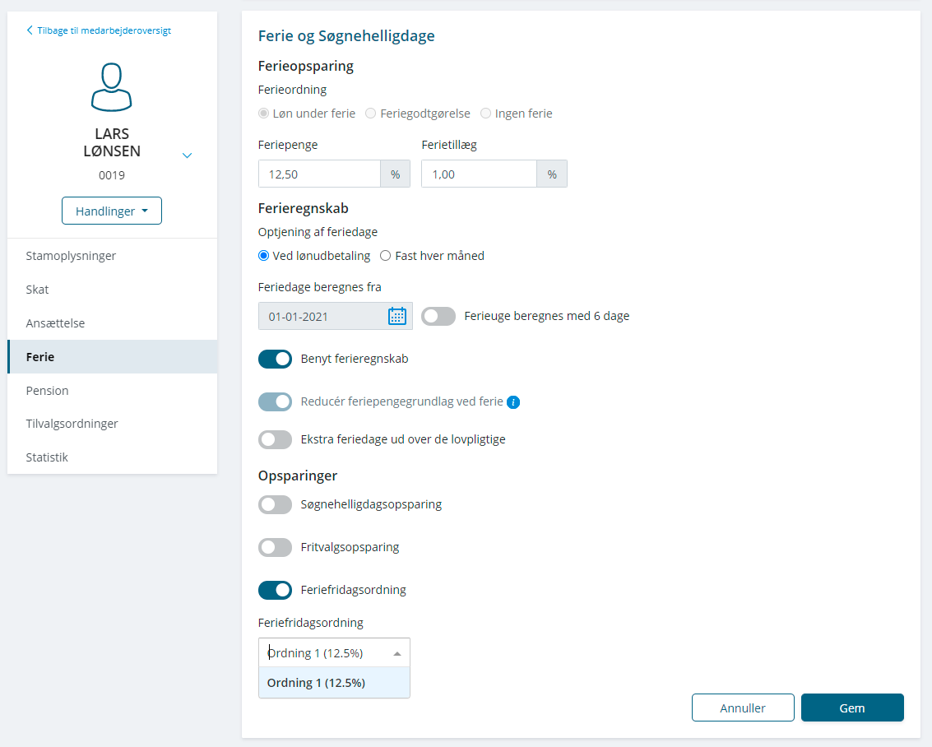Click the info icon beside Reducér feriepengegrundlag
The image size is (932, 747).
pyautogui.click(x=513, y=402)
